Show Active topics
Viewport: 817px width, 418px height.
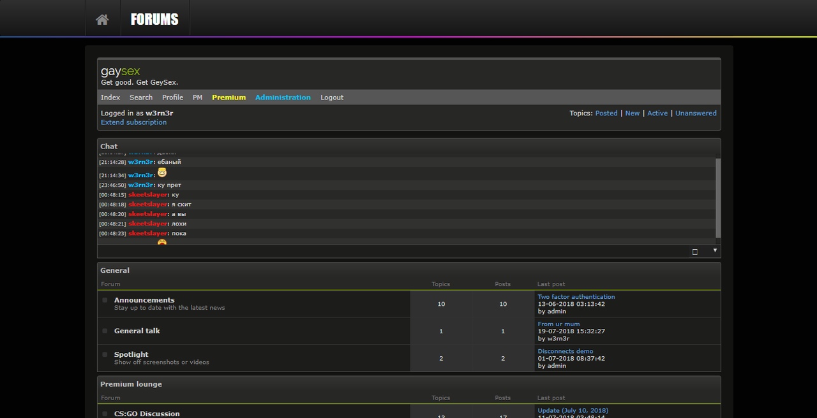point(657,113)
